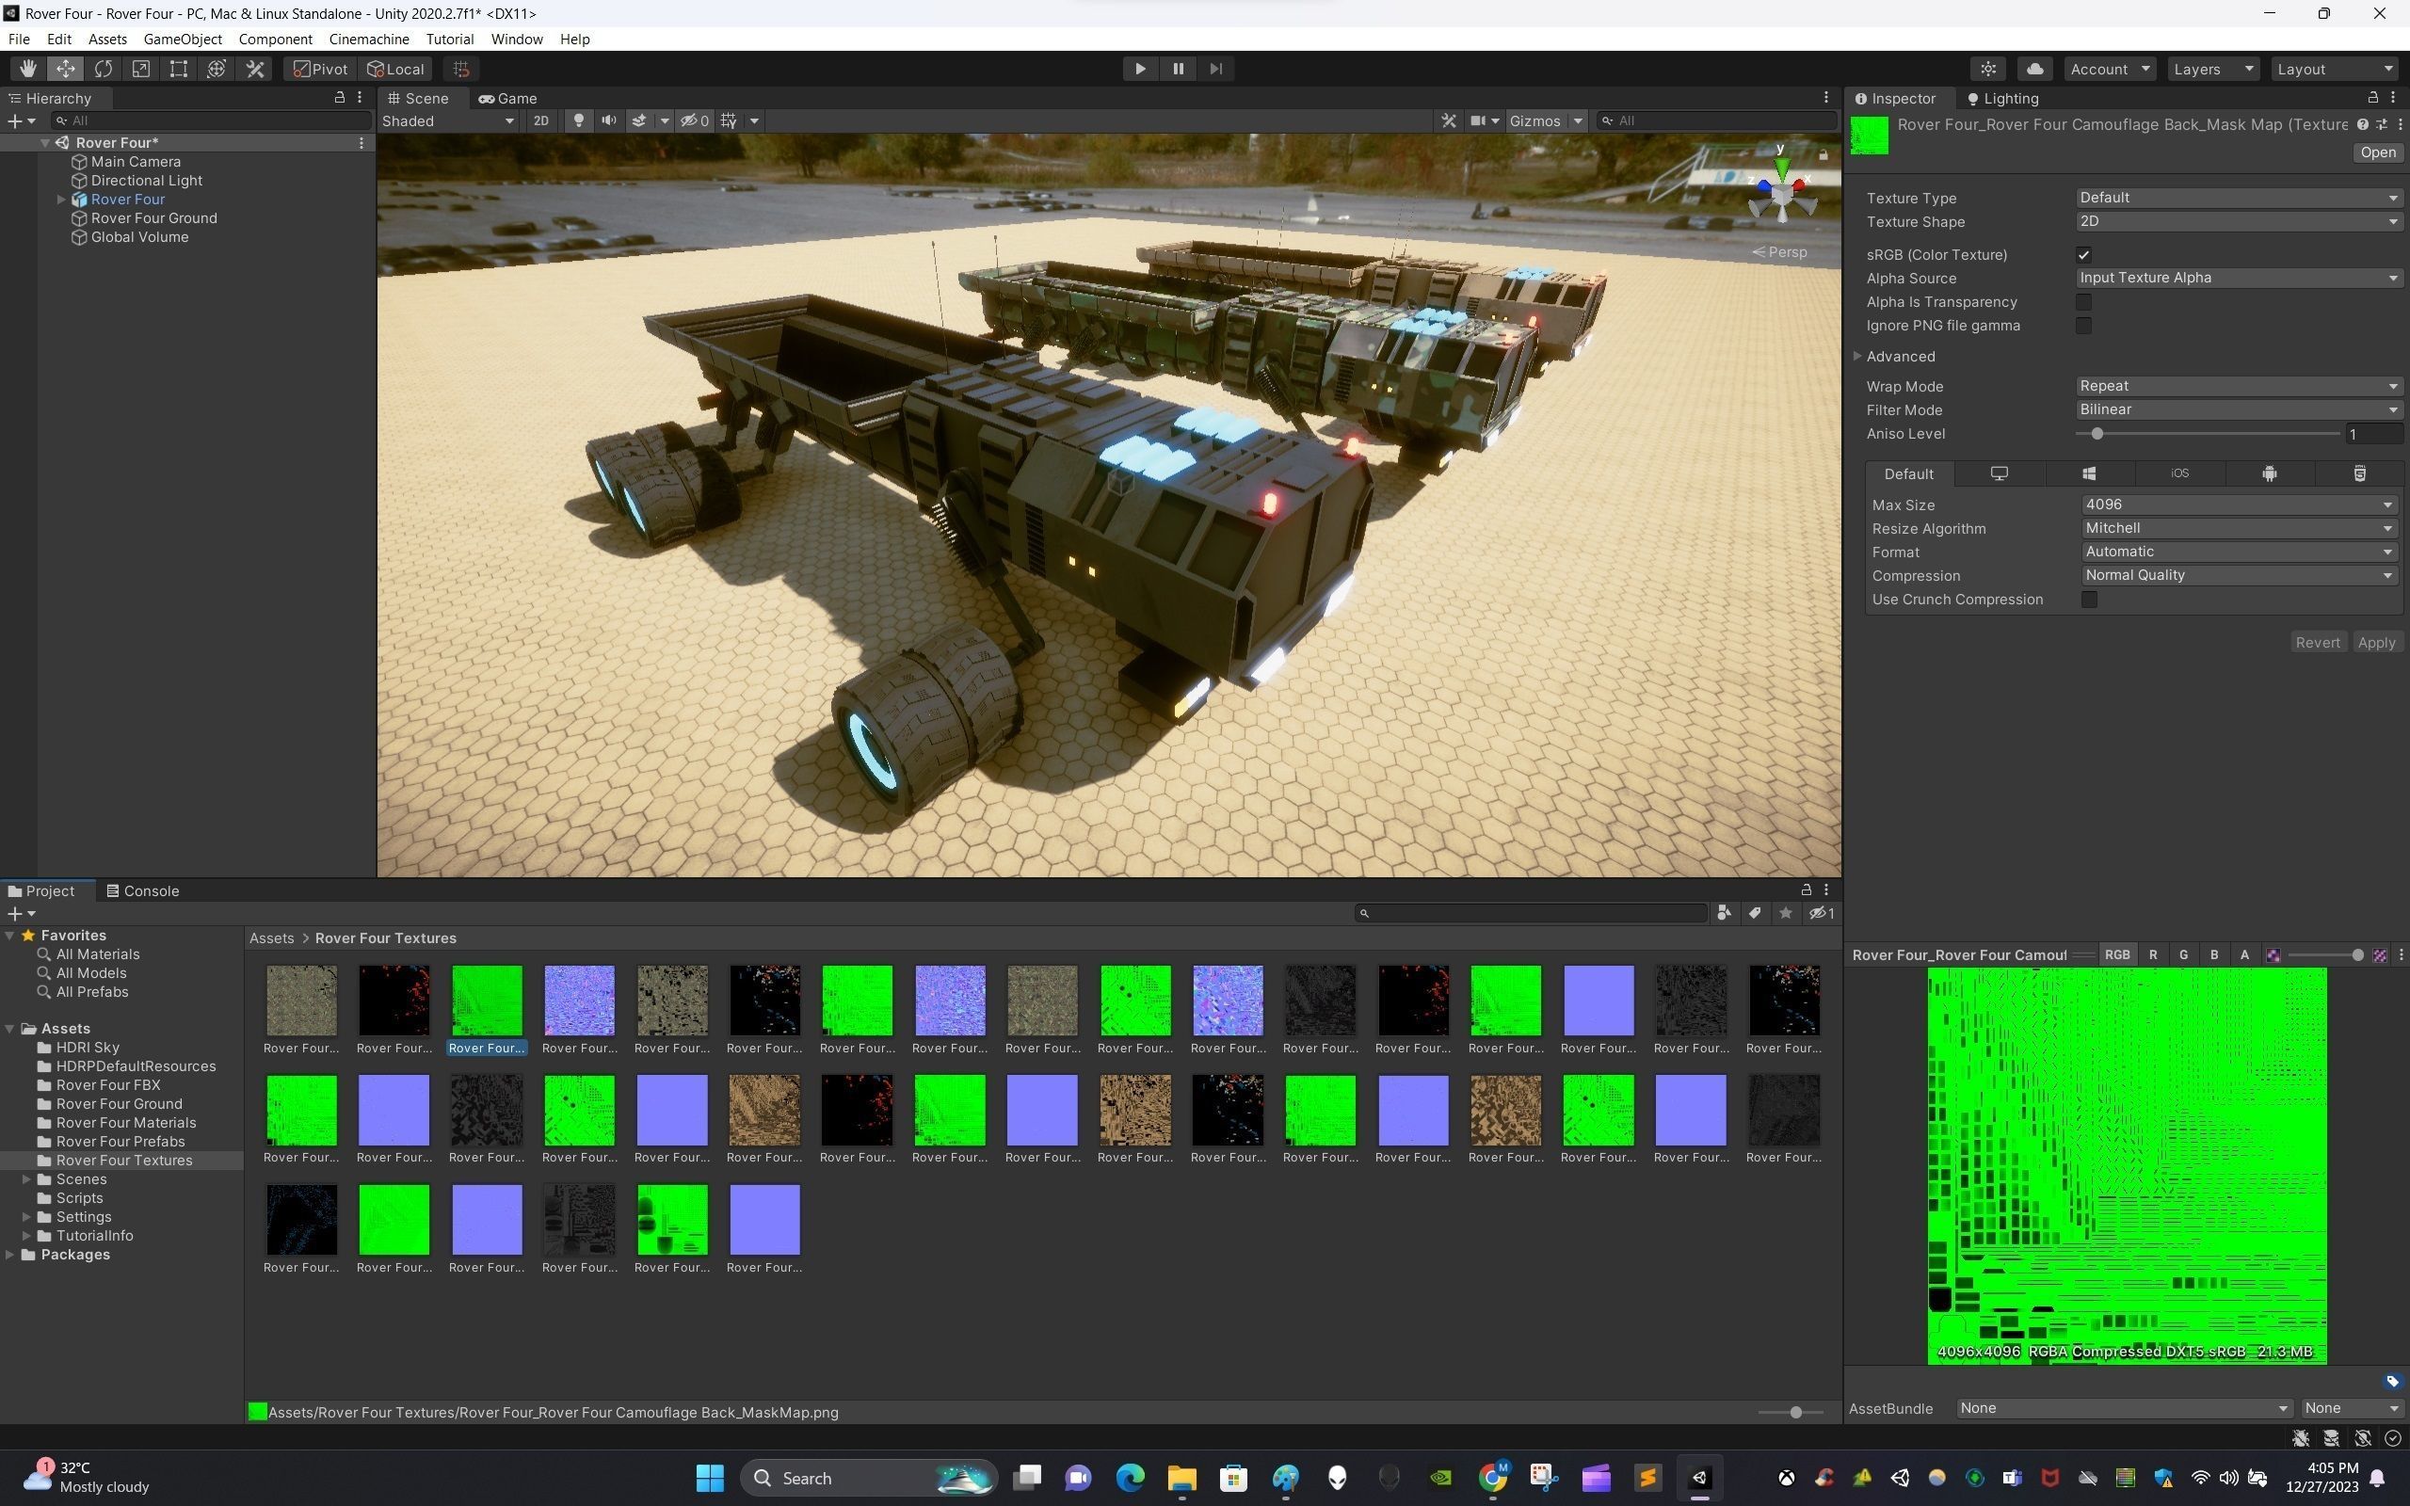Toggle scene audio speaker icon
This screenshot has width=2410, height=1506.
pyautogui.click(x=608, y=120)
